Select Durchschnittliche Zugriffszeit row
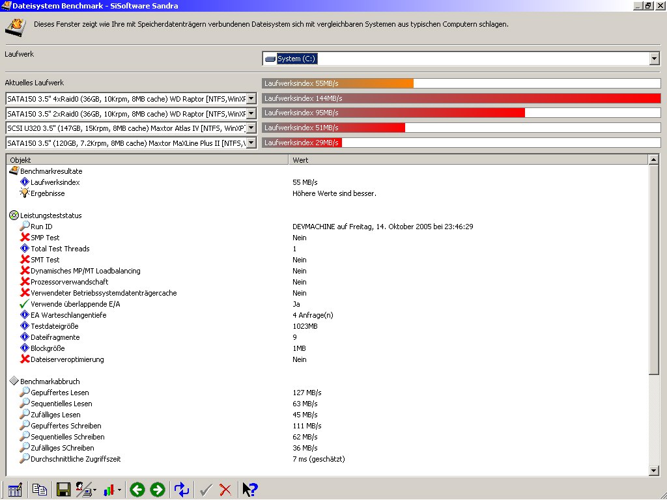This screenshot has height=500, width=667. (328, 458)
